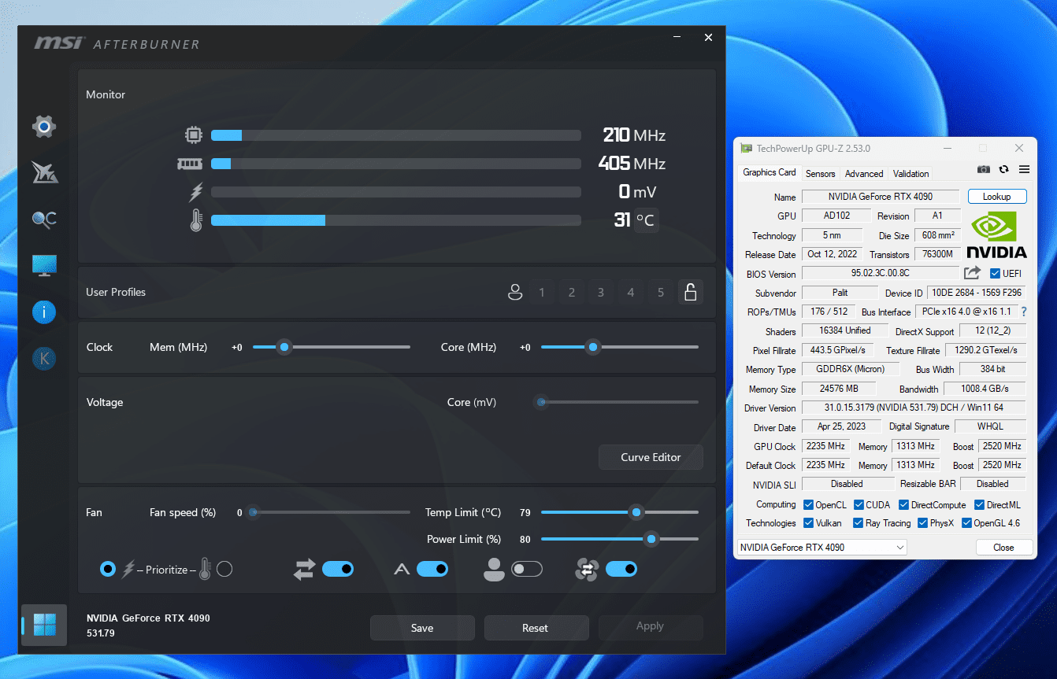1057x679 pixels.
Task: Select power prioritize radio button
Action: (108, 569)
